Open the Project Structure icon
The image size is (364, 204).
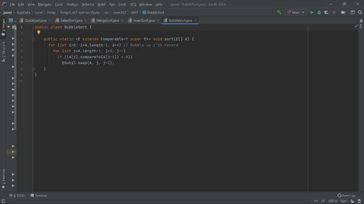pos(343,12)
